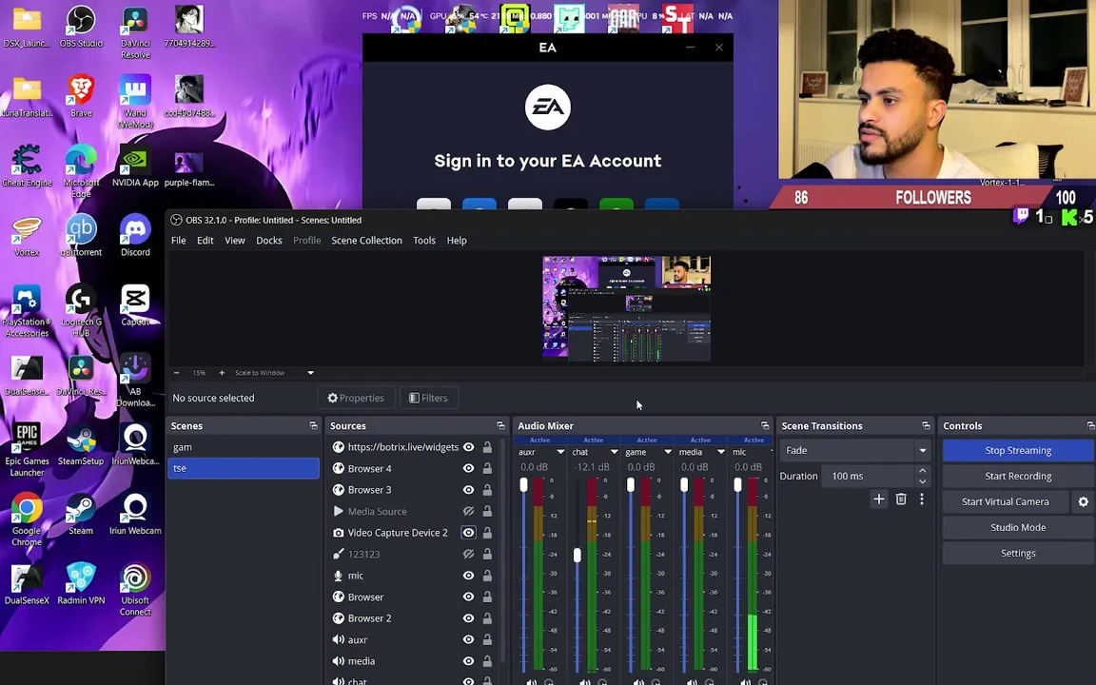Hide the auxr source
The width and height of the screenshot is (1096, 685).
[x=468, y=640]
